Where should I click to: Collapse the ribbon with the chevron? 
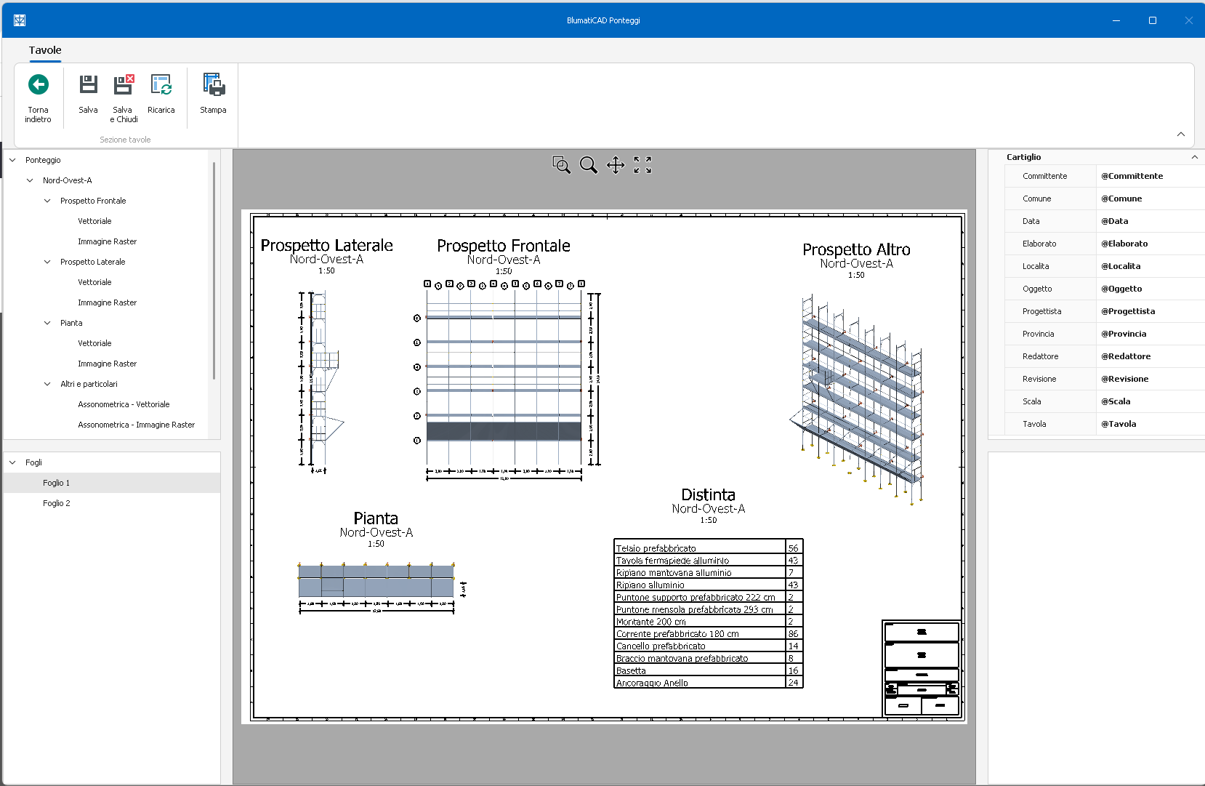coord(1181,134)
